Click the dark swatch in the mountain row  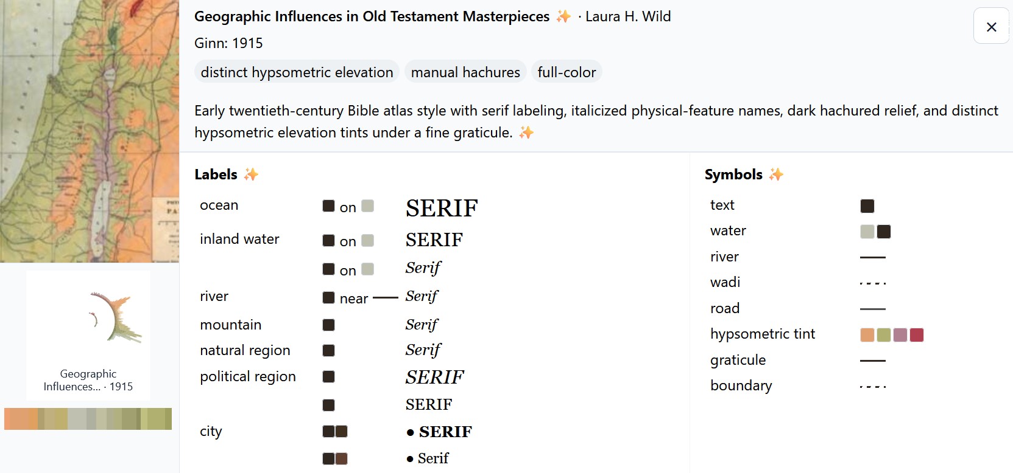pyautogui.click(x=328, y=325)
